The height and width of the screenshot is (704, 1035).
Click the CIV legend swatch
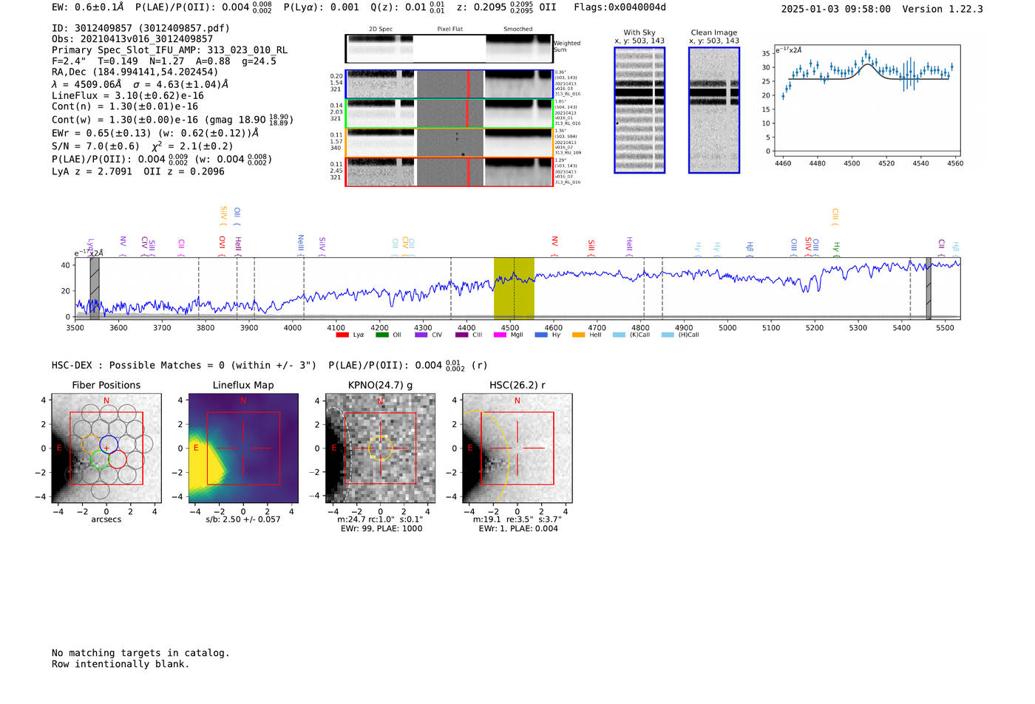(421, 335)
